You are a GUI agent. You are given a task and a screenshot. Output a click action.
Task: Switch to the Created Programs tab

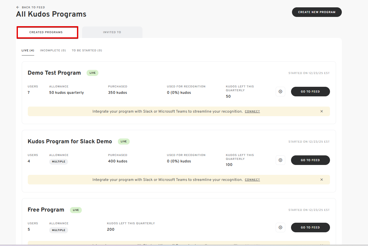point(47,33)
